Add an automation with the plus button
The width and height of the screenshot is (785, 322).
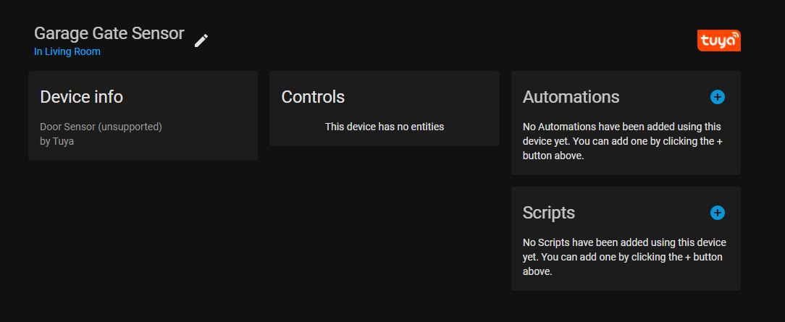pos(718,97)
